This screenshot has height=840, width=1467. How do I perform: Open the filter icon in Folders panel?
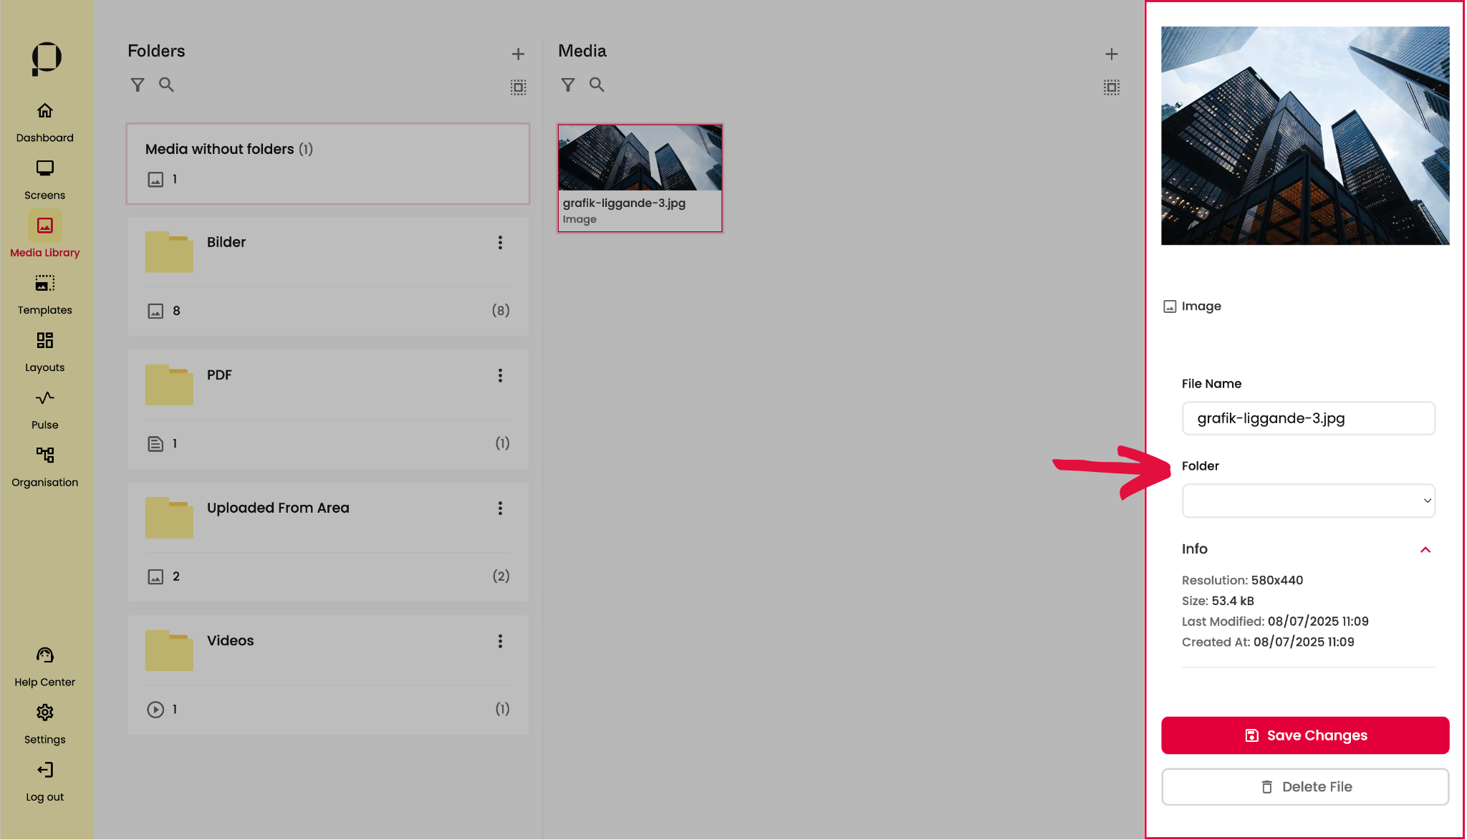138,85
